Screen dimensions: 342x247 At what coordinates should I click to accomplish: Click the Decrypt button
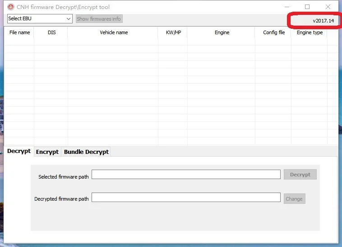click(x=300, y=175)
